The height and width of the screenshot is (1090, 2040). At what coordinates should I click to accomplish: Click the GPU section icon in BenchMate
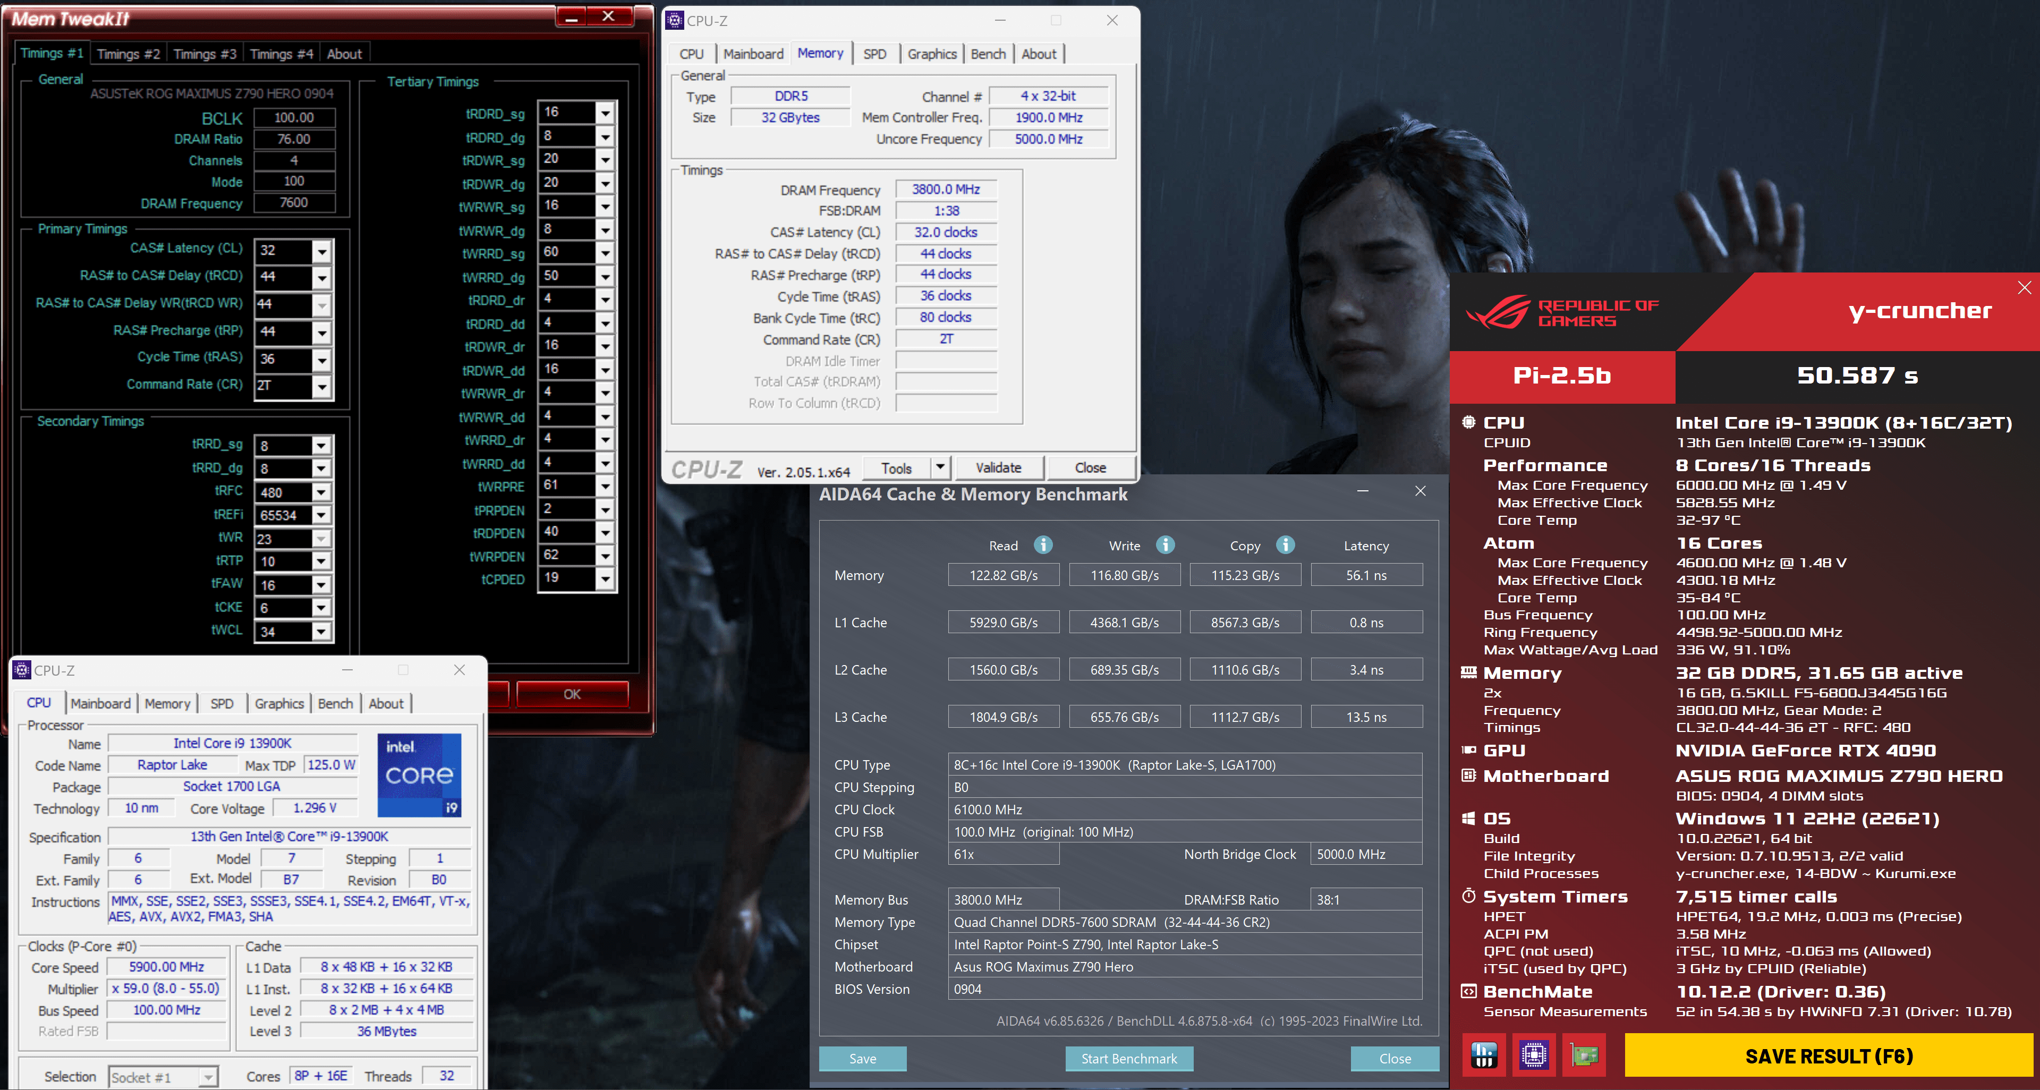coord(1469,750)
